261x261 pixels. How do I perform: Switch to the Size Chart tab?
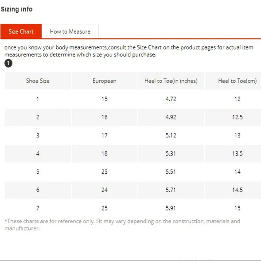tap(21, 31)
